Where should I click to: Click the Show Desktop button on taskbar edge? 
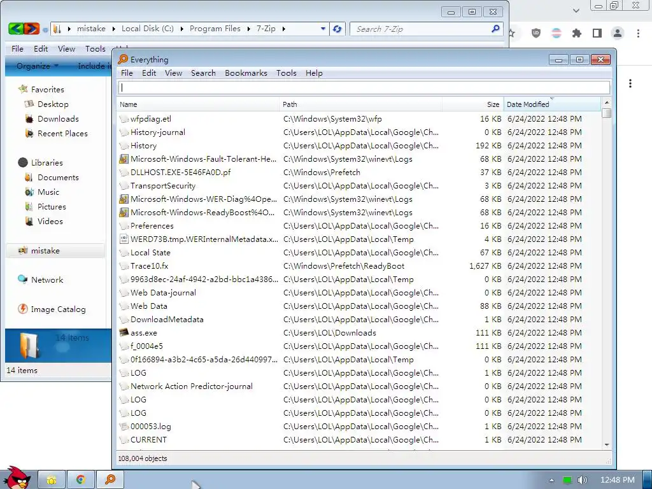coord(648,479)
